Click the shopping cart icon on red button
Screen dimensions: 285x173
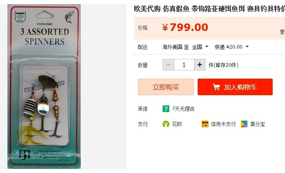pos(216,87)
